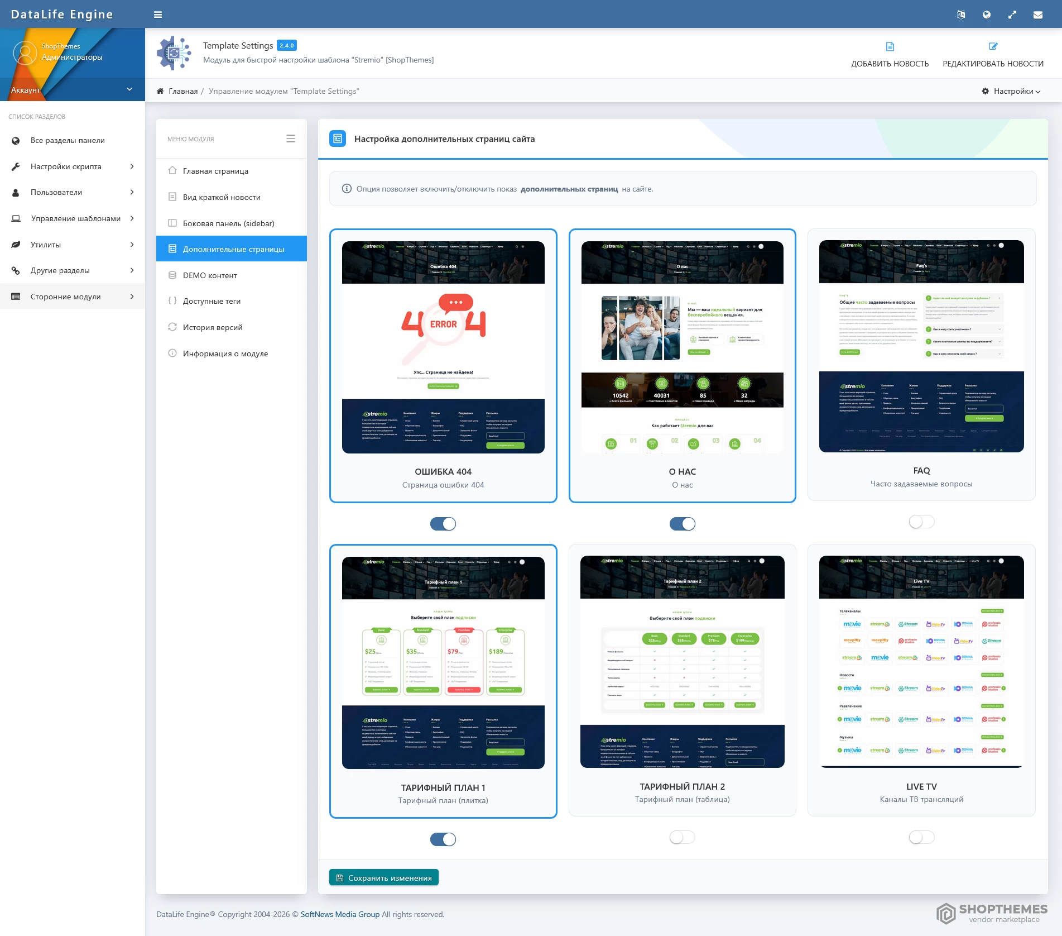The image size is (1062, 936).
Task: Select История версий in module menu
Action: [x=212, y=327]
